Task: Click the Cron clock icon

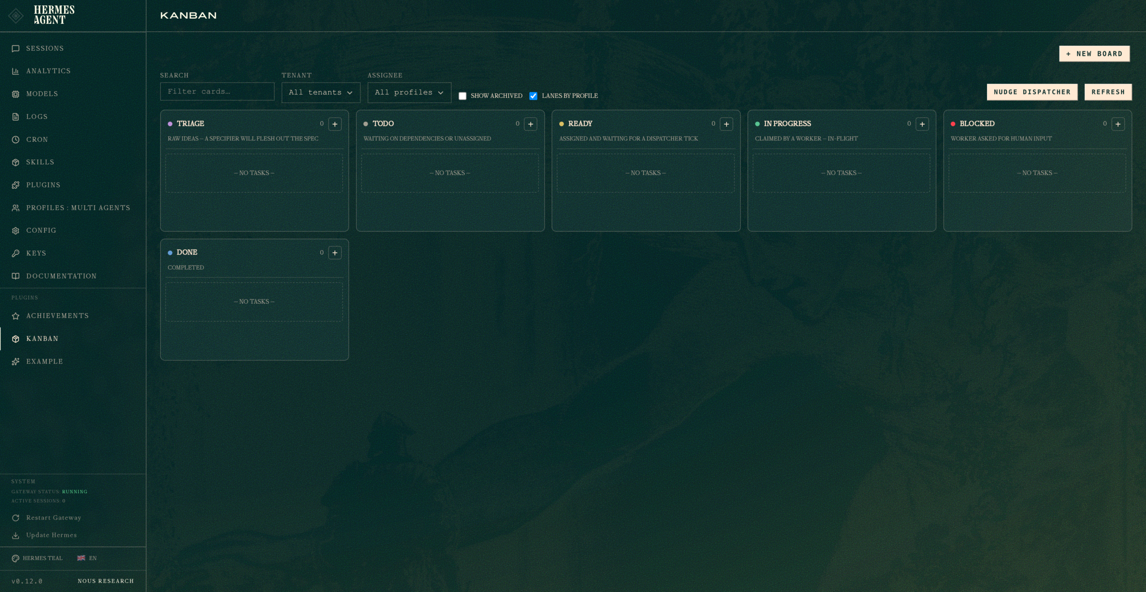Action: click(16, 140)
